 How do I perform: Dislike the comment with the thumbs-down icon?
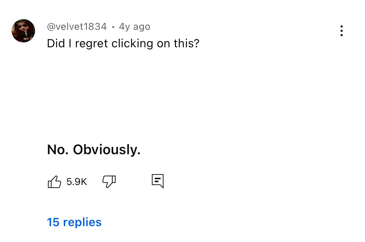109,182
